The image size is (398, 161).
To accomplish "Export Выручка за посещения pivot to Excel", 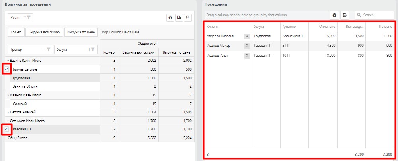I will tap(187, 18).
